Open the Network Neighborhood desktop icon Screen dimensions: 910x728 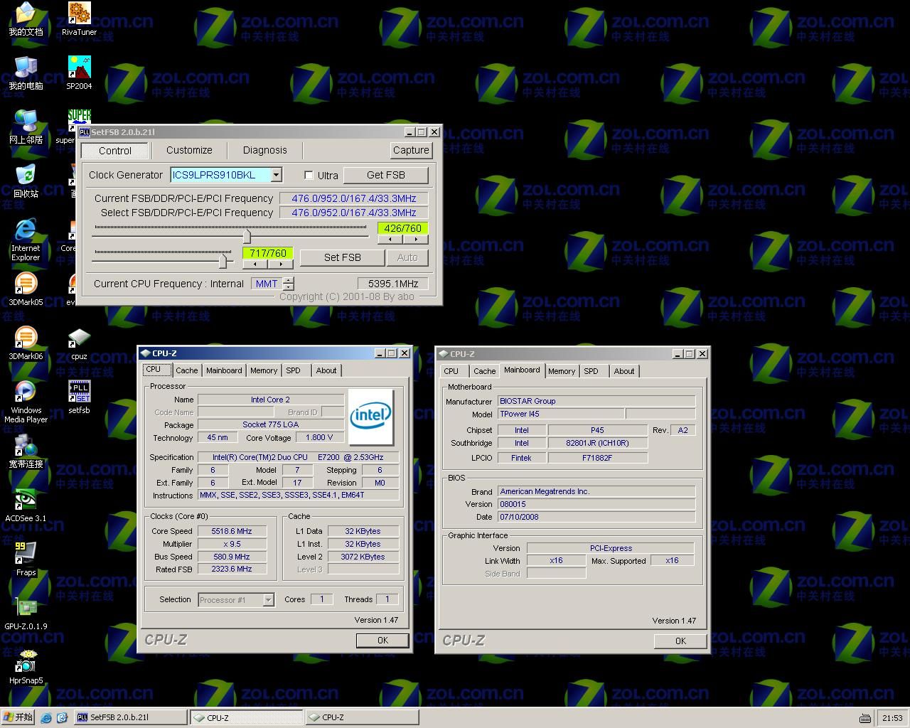click(26, 127)
